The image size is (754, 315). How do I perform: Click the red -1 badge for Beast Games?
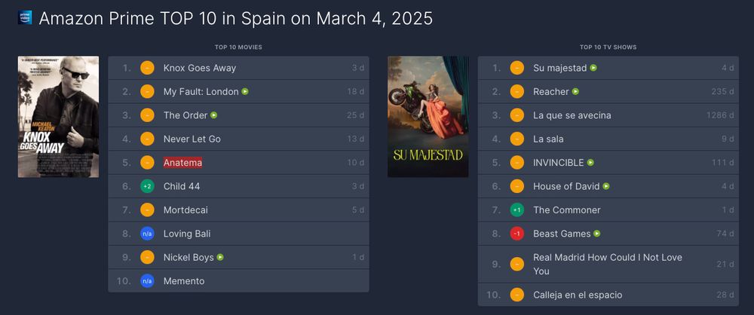517,234
